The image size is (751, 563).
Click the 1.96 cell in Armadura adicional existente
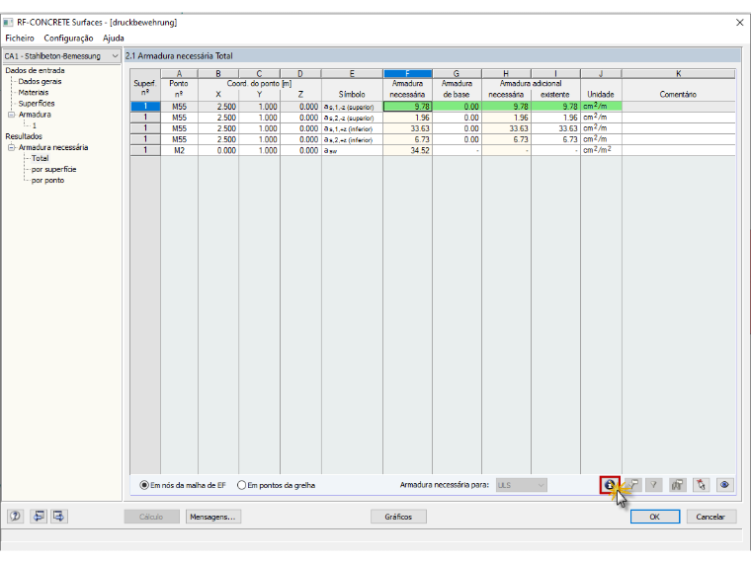(x=555, y=118)
